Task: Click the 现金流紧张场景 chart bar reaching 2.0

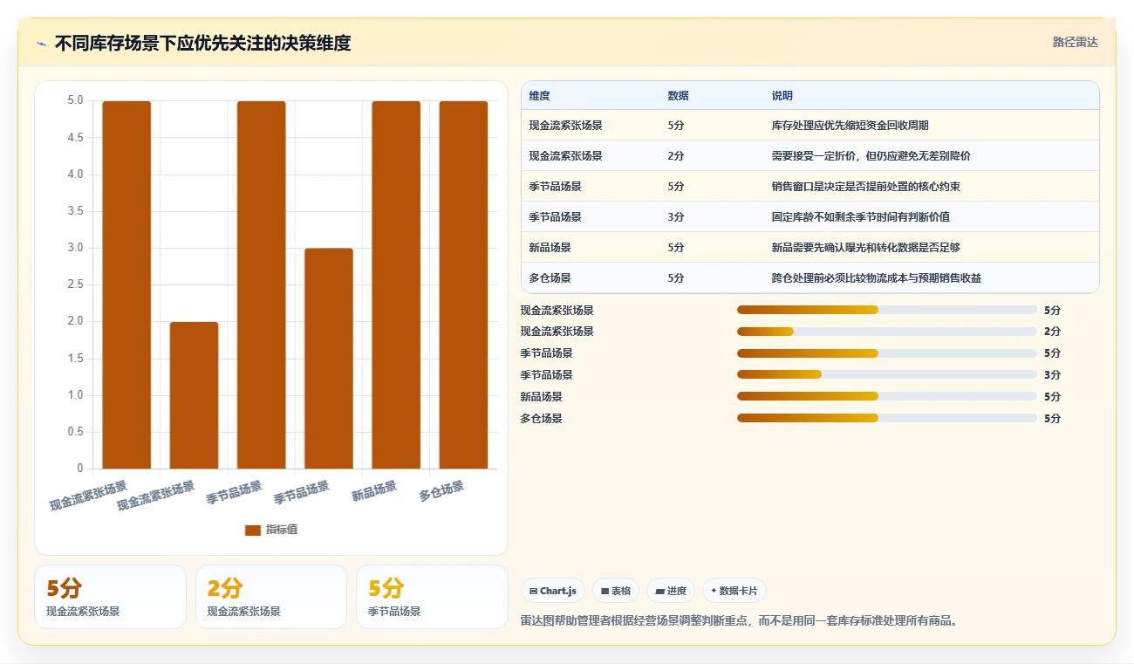Action: [194, 395]
